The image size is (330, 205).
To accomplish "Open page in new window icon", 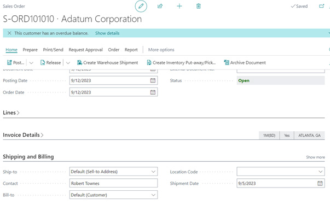I will pos(321,6).
